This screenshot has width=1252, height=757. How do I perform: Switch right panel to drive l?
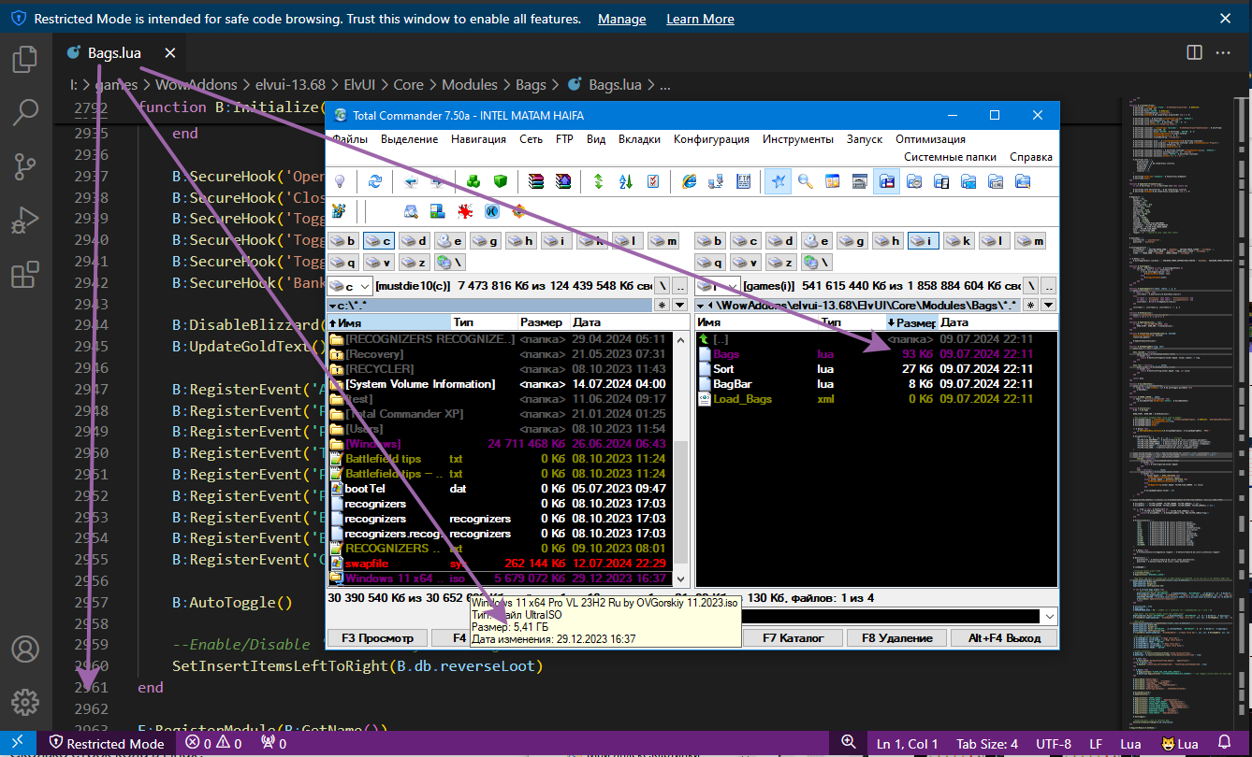click(x=995, y=241)
